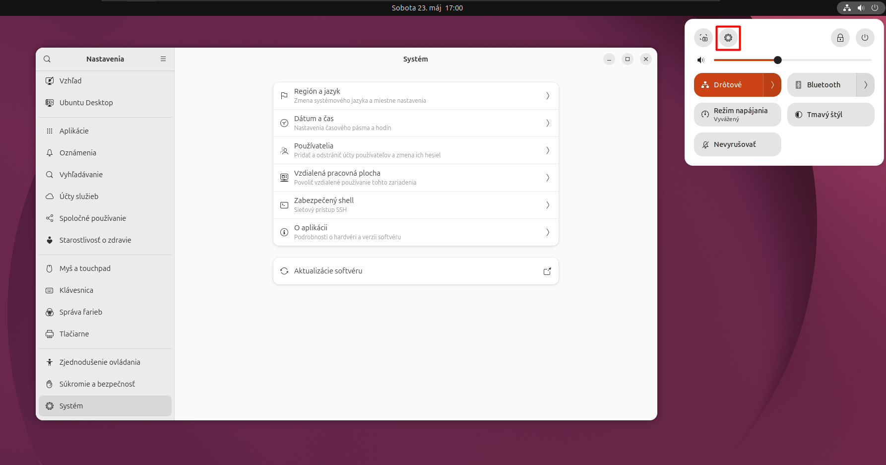Click the Vzdialená pracovná plocha monitor icon
Image resolution: width=886 pixels, height=465 pixels.
point(284,178)
